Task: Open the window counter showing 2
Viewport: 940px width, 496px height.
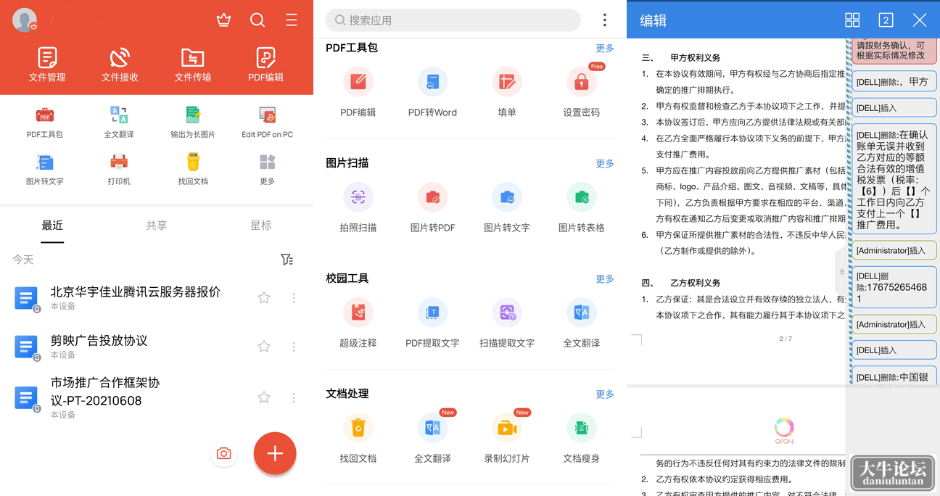Action: coord(886,20)
